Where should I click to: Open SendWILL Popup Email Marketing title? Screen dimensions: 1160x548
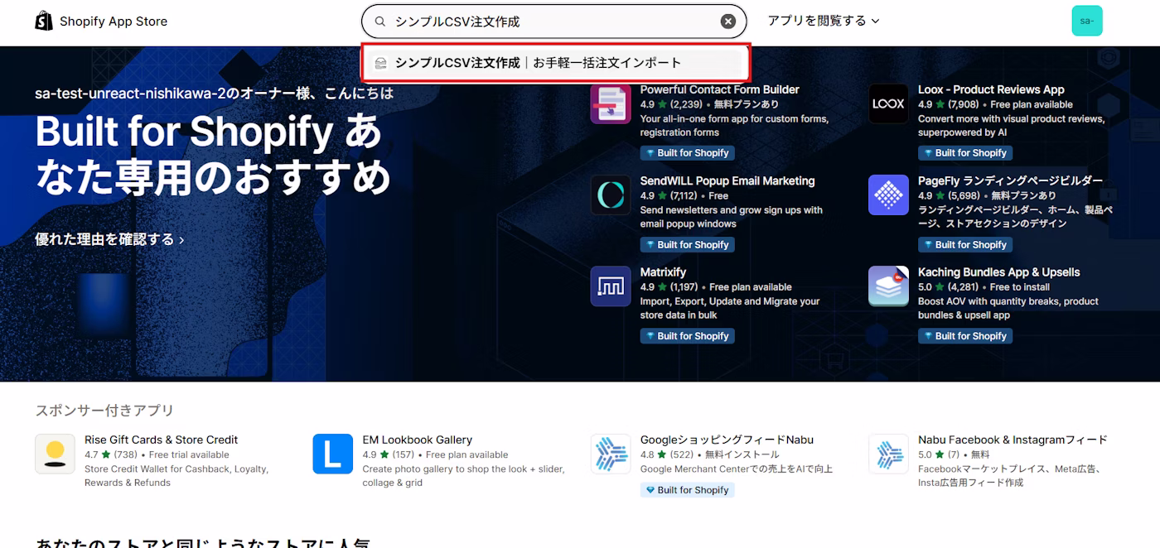point(727,180)
